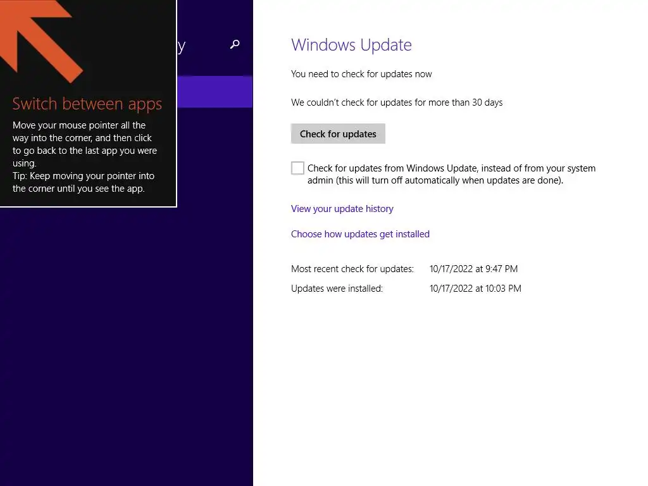Click 'You need to check for updates now' text
Screen dimensions: 648x486
point(361,74)
